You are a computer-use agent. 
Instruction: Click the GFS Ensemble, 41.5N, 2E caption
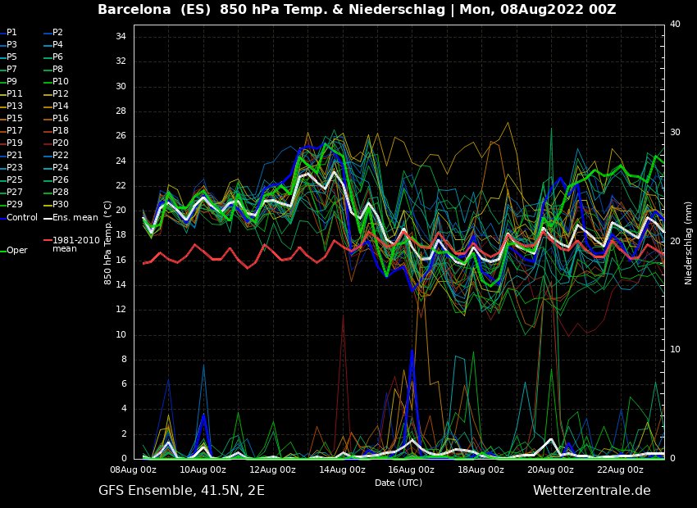[181, 491]
